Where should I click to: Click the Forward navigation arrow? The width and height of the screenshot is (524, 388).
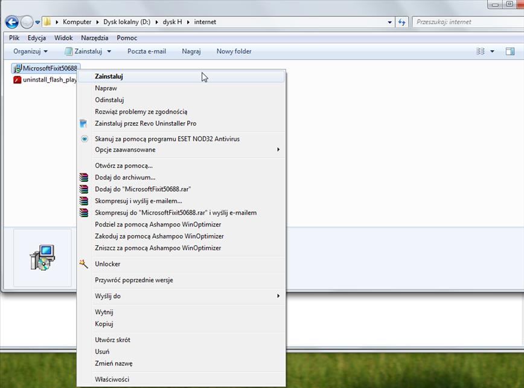[x=27, y=22]
